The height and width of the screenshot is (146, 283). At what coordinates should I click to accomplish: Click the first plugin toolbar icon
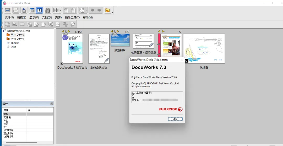pos(8,24)
